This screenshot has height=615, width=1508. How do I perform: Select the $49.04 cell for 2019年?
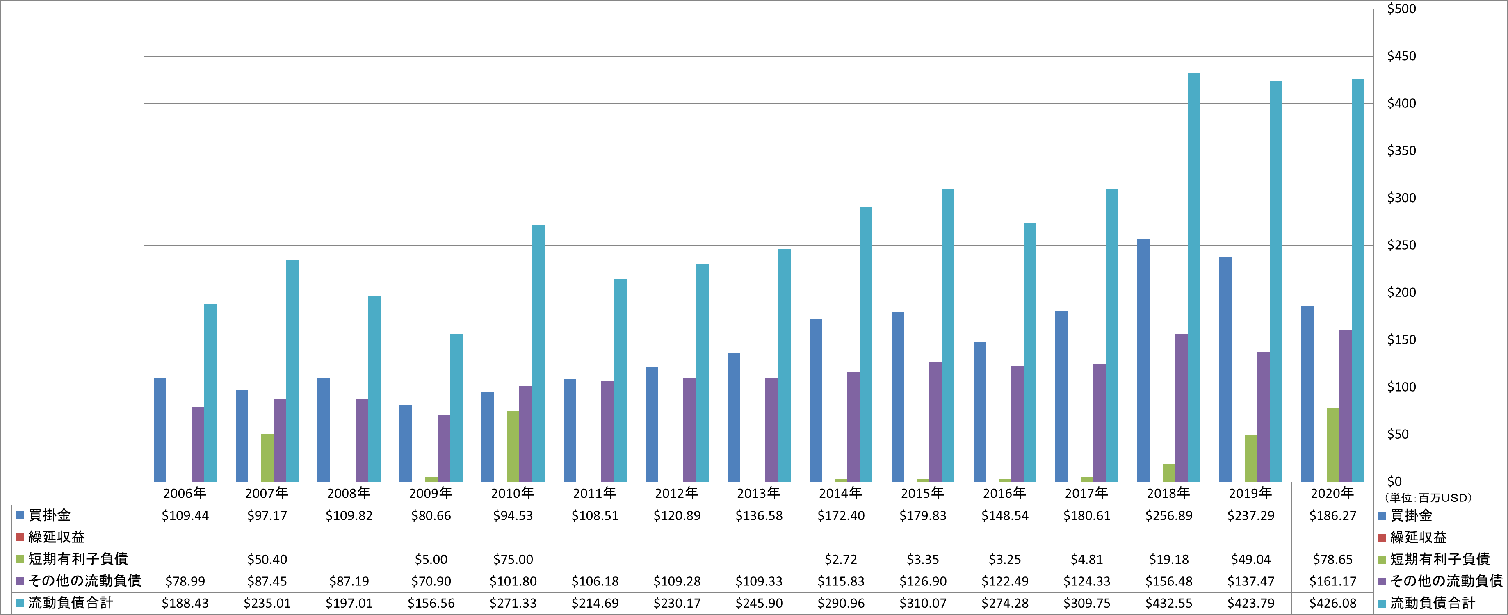tap(1250, 559)
